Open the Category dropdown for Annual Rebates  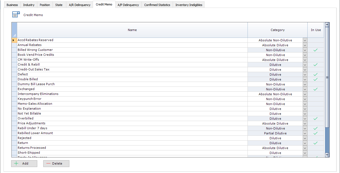[305, 45]
